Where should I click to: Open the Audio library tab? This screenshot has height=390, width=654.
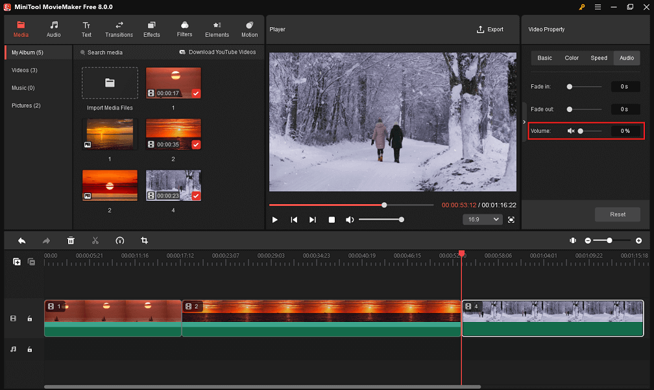pyautogui.click(x=53, y=30)
